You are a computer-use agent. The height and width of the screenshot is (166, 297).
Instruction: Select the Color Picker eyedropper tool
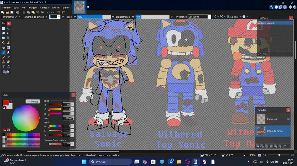(x=8, y=57)
